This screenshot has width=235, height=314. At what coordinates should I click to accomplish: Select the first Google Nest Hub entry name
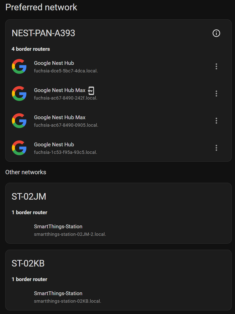tap(54, 63)
